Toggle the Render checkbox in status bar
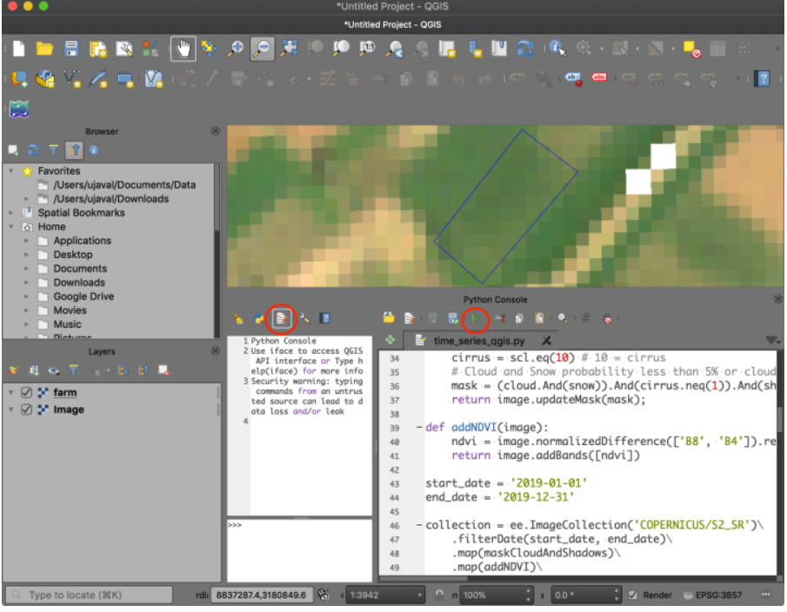This screenshot has height=612, width=787. tap(633, 595)
